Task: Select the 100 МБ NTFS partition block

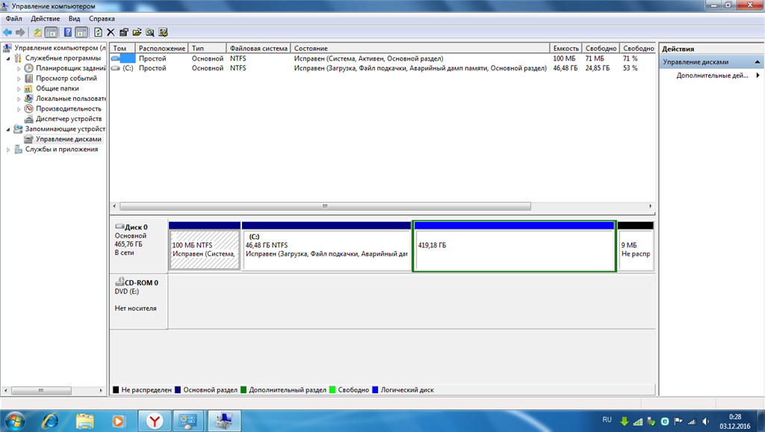Action: pyautogui.click(x=205, y=246)
